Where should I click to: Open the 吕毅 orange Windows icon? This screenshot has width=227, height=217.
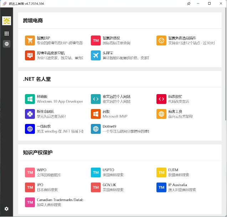[x=96, y=114]
